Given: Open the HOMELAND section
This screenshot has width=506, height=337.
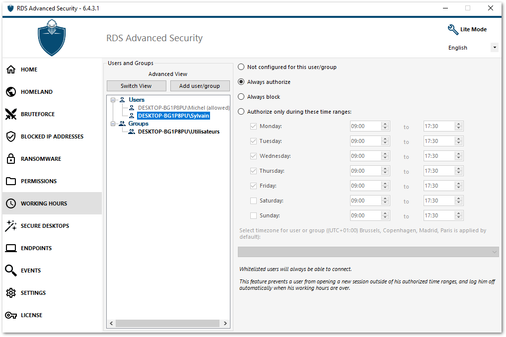Looking at the screenshot, I should tap(52, 92).
